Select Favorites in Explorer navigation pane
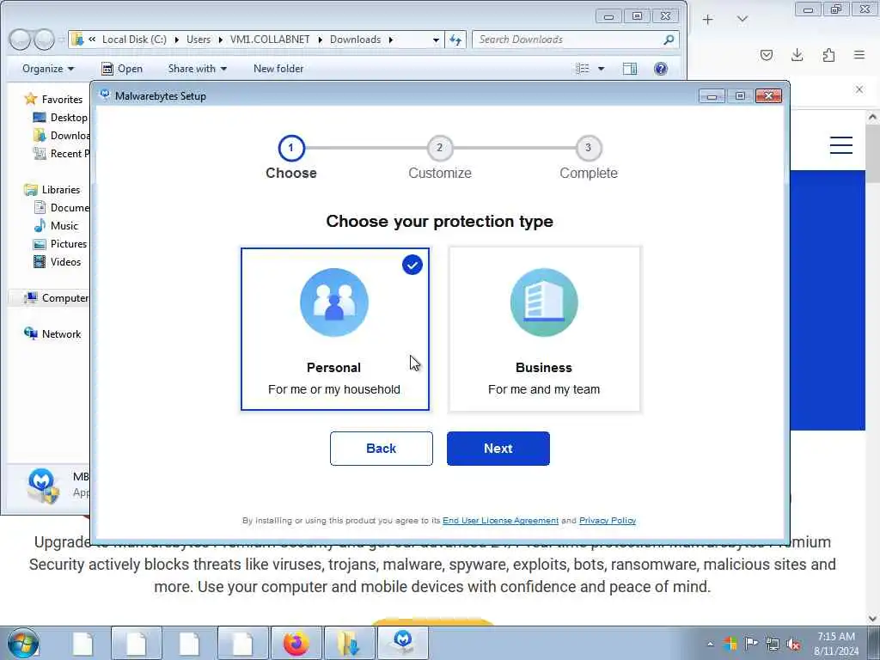This screenshot has height=660, width=880. pyautogui.click(x=53, y=100)
